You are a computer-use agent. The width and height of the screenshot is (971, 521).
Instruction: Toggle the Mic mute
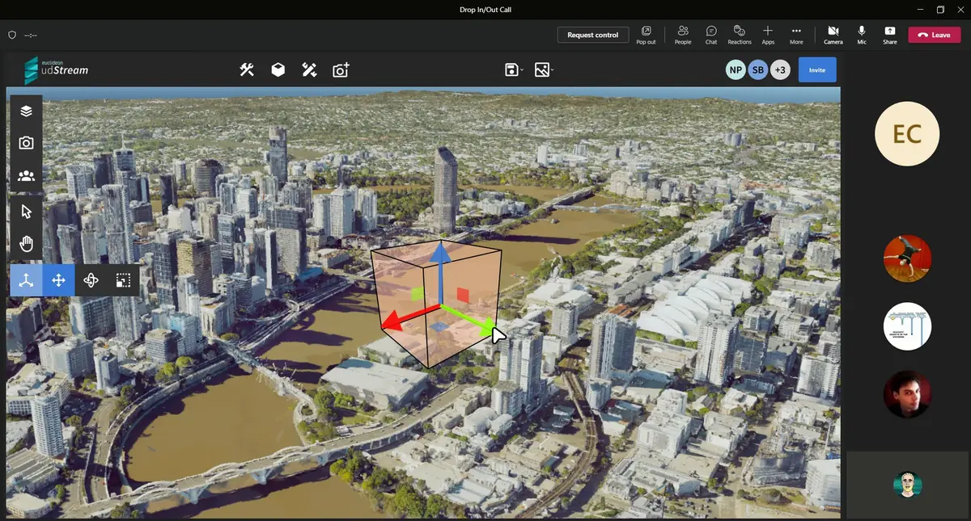862,35
